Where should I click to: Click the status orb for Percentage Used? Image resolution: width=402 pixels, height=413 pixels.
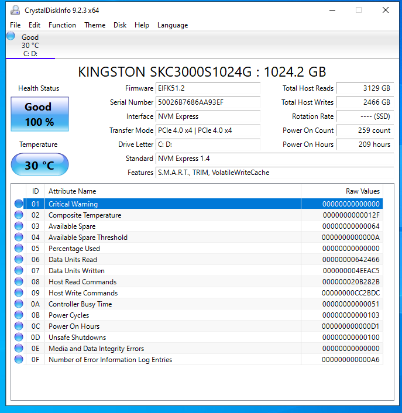click(19, 248)
